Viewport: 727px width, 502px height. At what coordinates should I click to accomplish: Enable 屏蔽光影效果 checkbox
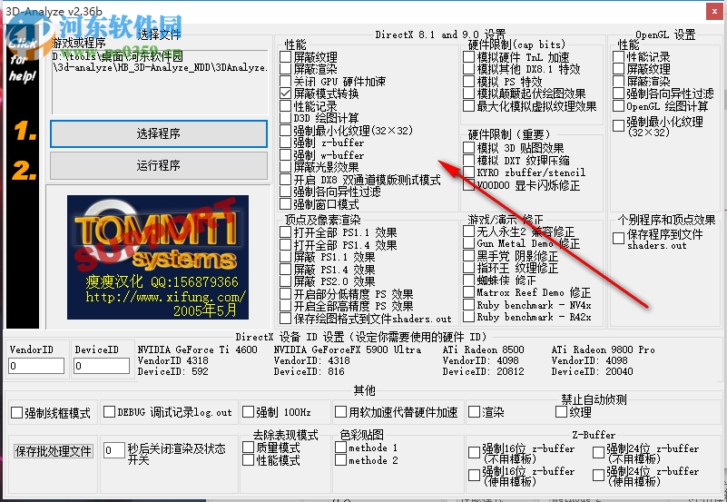pyautogui.click(x=286, y=167)
